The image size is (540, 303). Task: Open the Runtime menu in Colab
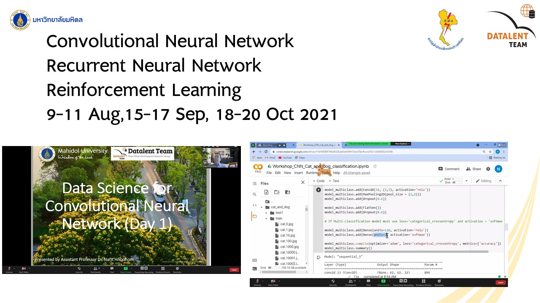[x=312, y=173]
